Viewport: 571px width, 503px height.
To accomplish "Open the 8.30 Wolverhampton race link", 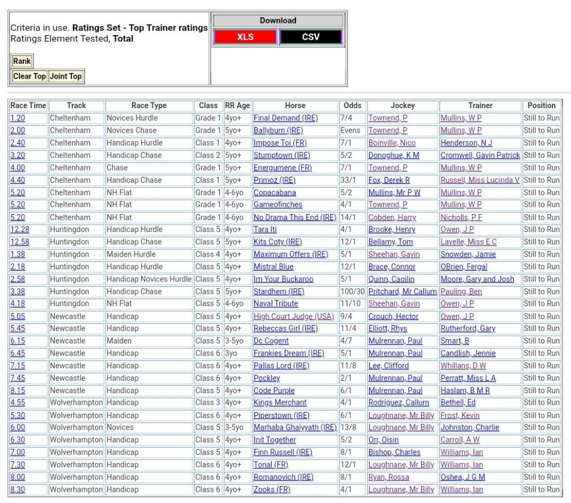I will click(x=17, y=490).
